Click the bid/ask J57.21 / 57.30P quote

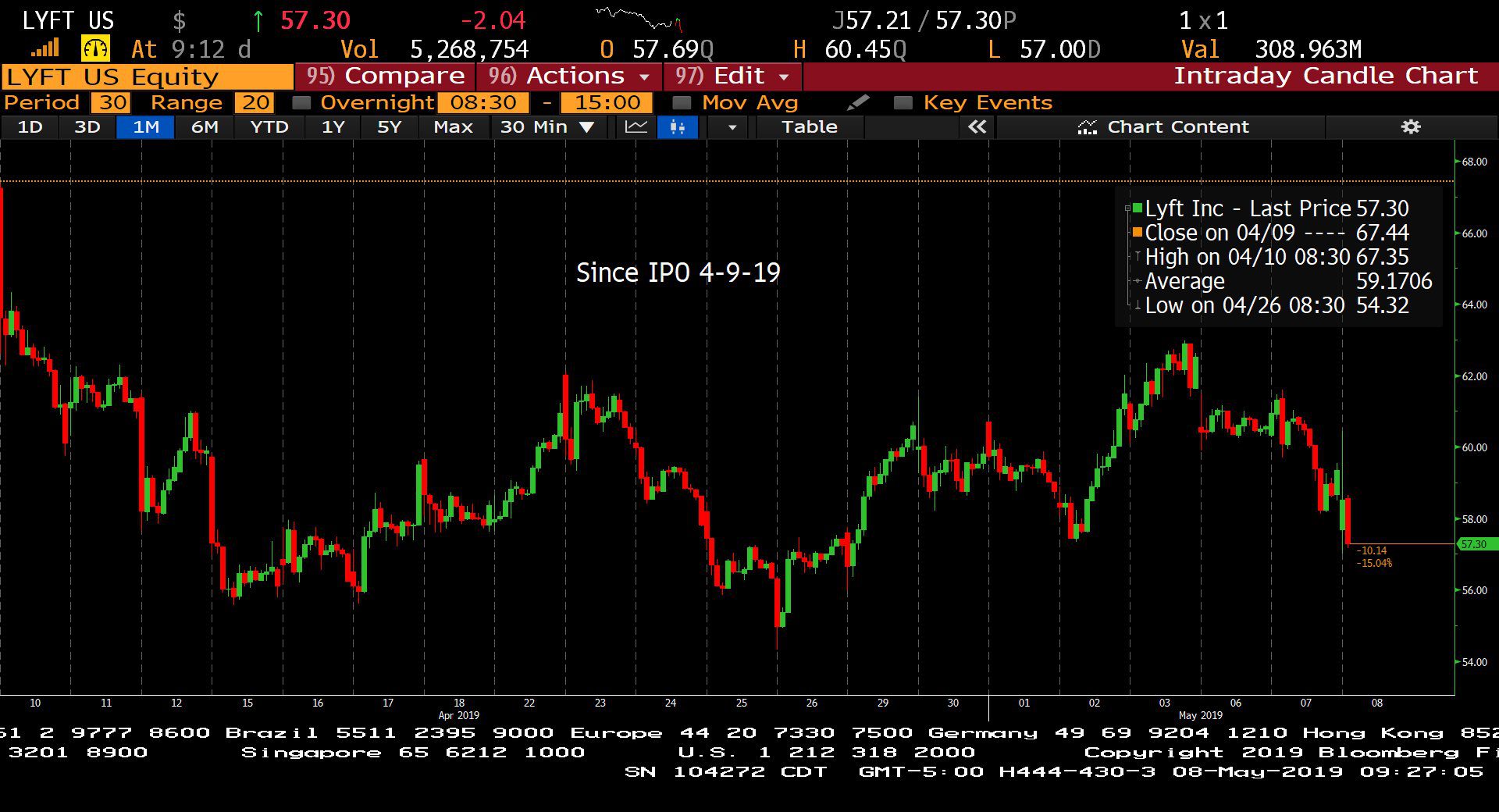[924, 20]
